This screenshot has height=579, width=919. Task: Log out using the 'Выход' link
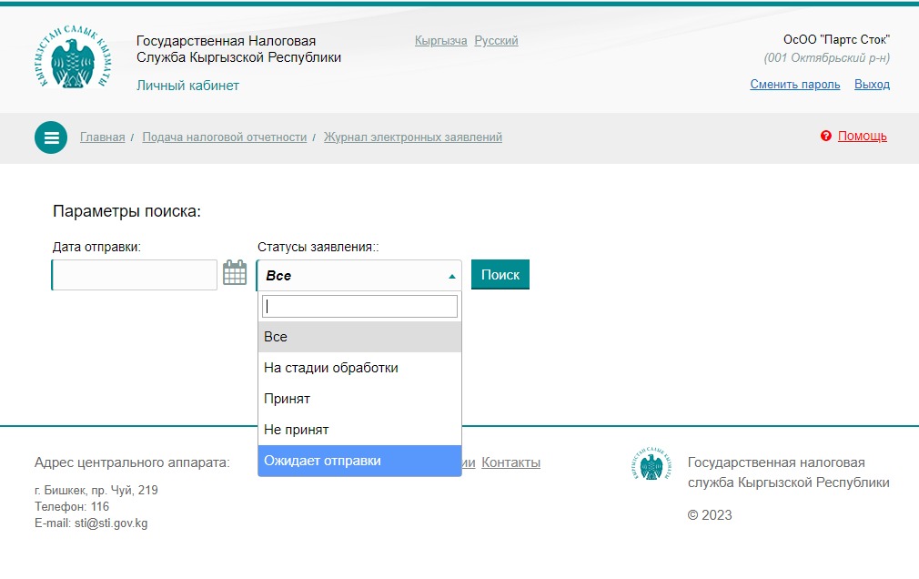872,85
